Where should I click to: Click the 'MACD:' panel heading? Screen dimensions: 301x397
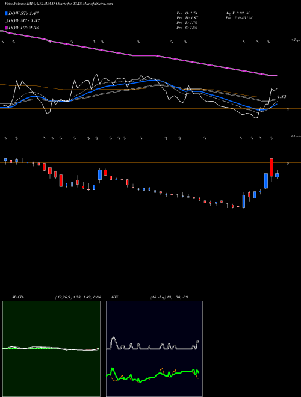[18, 297]
